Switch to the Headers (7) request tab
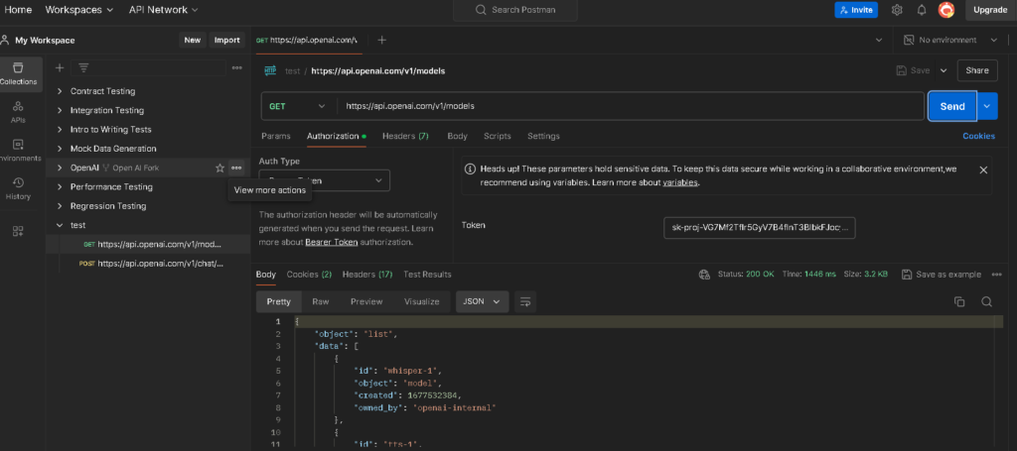 pyautogui.click(x=405, y=136)
